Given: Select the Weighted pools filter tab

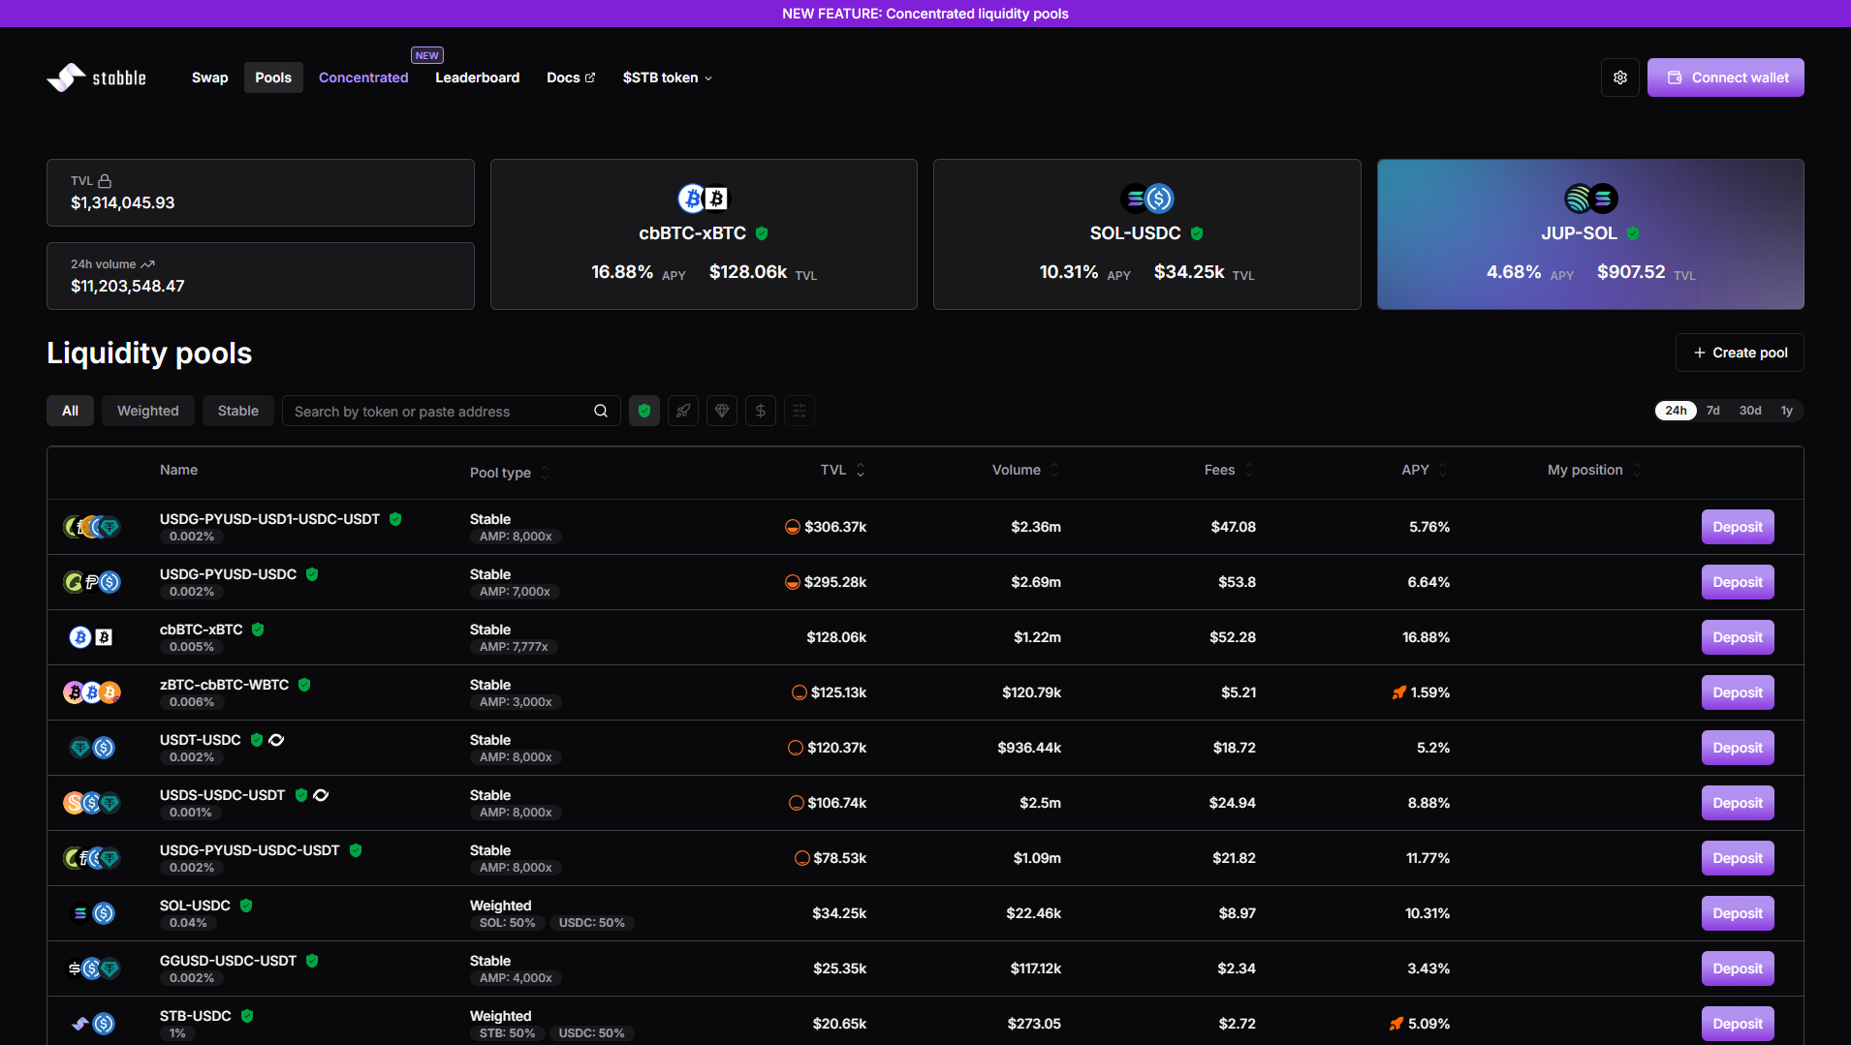Looking at the screenshot, I should click(x=147, y=411).
